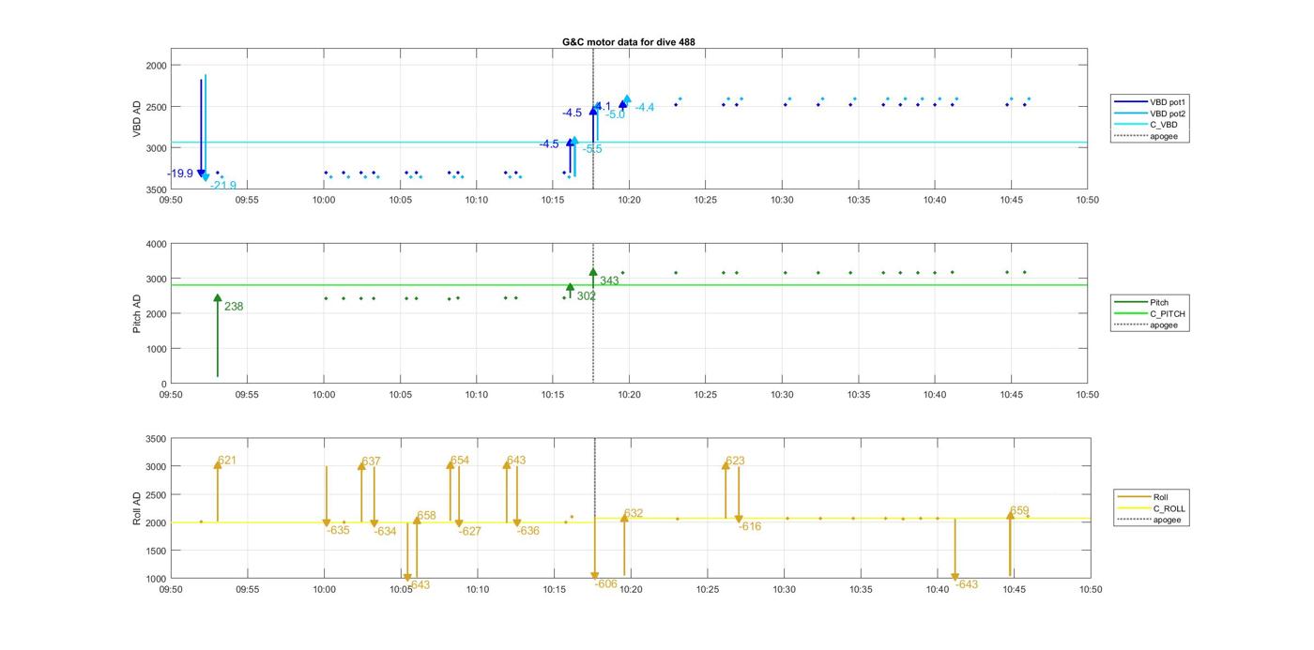
Task: Click the "658" roll data label
Action: (x=427, y=516)
